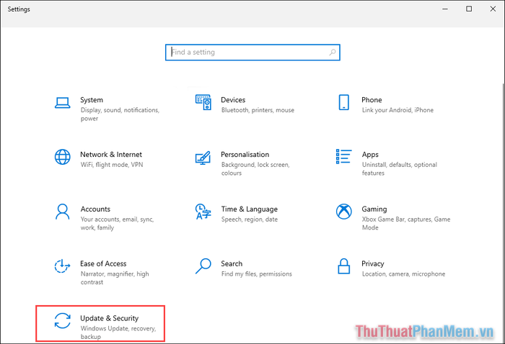The width and height of the screenshot is (505, 344).
Task: Click the magnifier icon in search box
Action: coord(333,53)
